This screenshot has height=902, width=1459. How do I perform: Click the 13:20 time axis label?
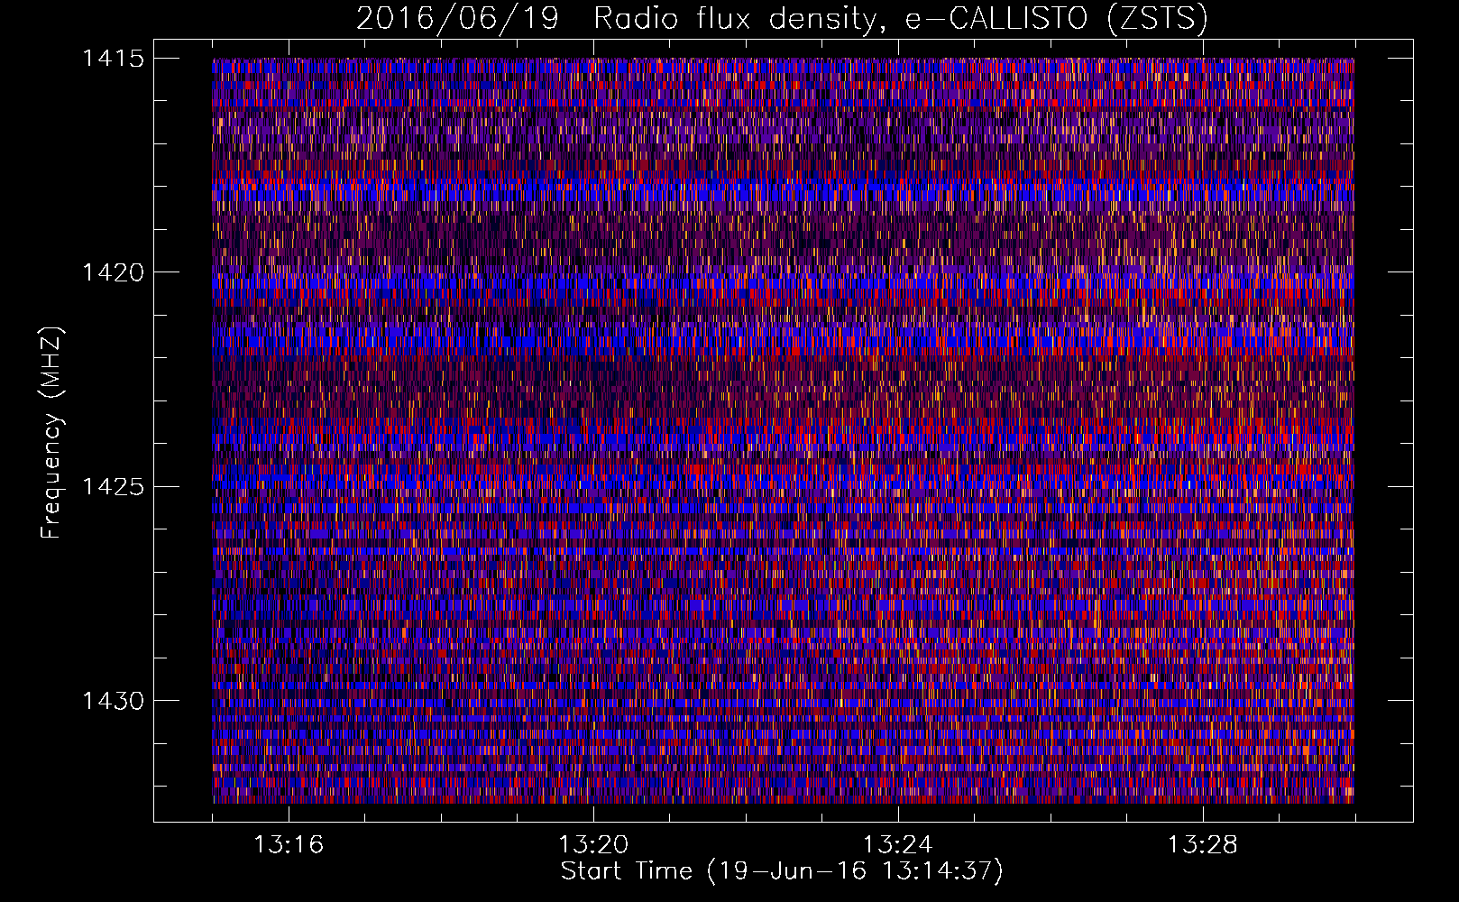(x=593, y=845)
